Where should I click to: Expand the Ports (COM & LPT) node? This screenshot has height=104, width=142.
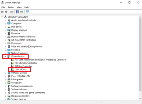[x=5, y=76]
